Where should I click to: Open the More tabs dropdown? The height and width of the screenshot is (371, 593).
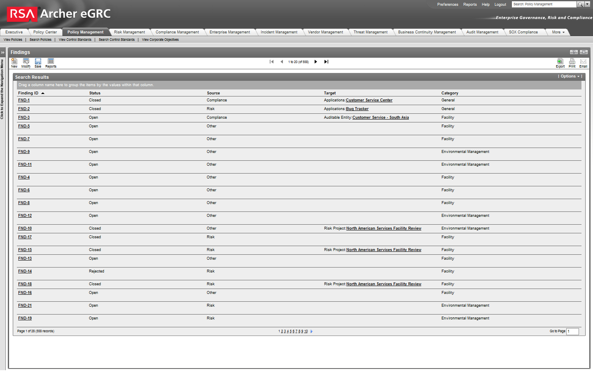(558, 32)
